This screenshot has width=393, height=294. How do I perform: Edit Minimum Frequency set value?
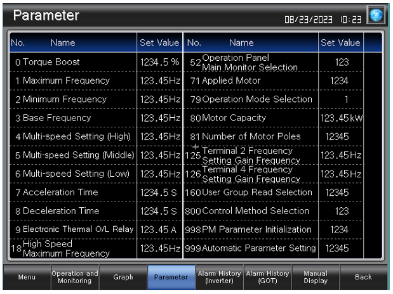(x=159, y=99)
